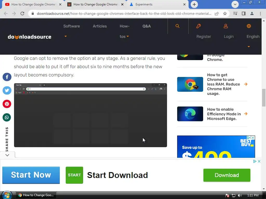Select the Chrome taskbar button
This screenshot has width=266, height=199.
[36, 195]
